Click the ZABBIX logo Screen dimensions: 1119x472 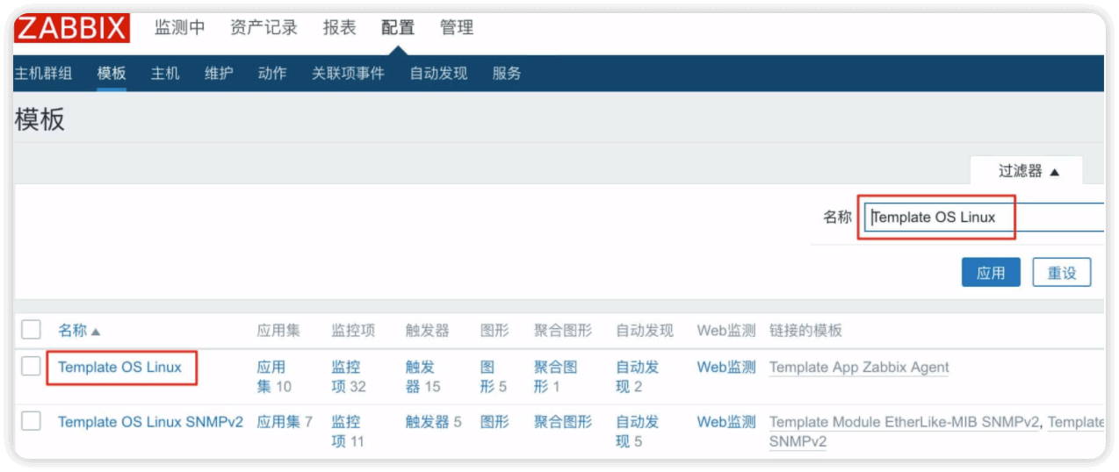pos(72,28)
